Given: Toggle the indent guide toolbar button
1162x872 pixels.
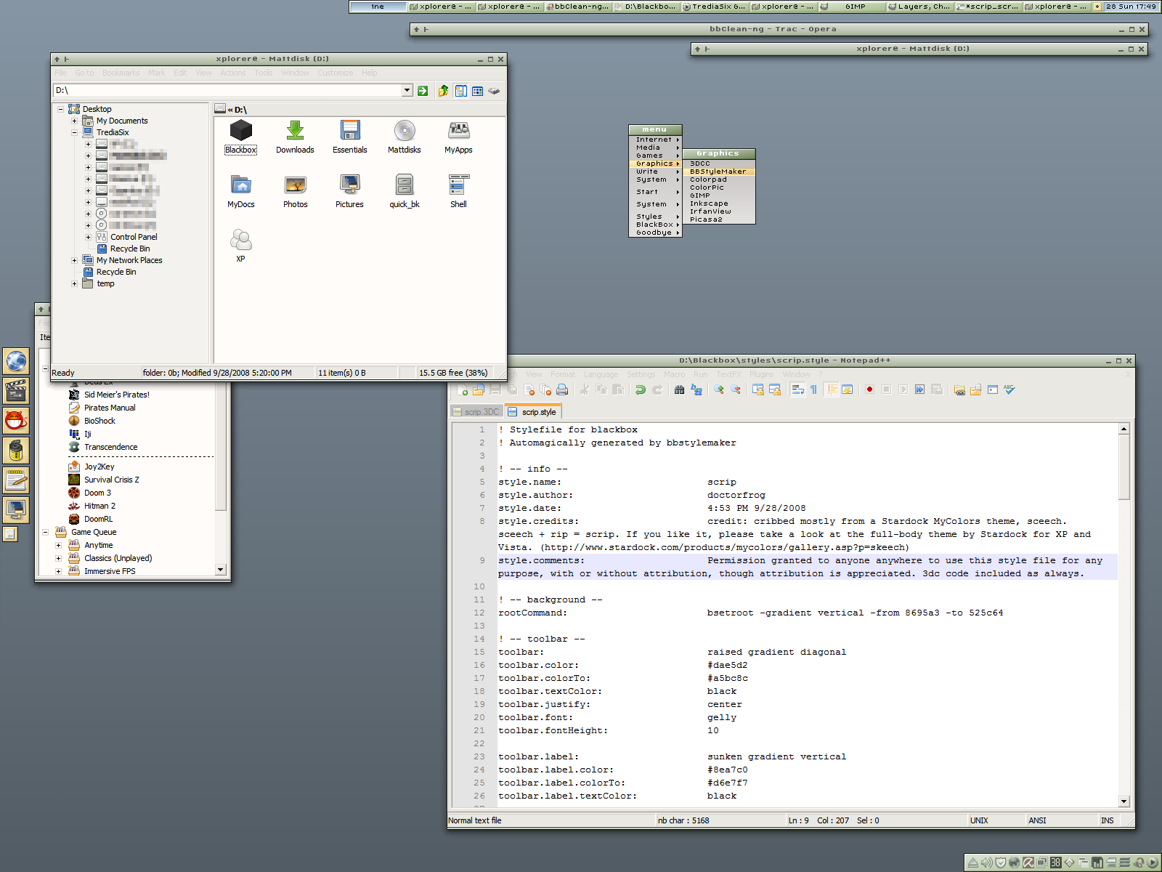Looking at the screenshot, I should pyautogui.click(x=832, y=389).
